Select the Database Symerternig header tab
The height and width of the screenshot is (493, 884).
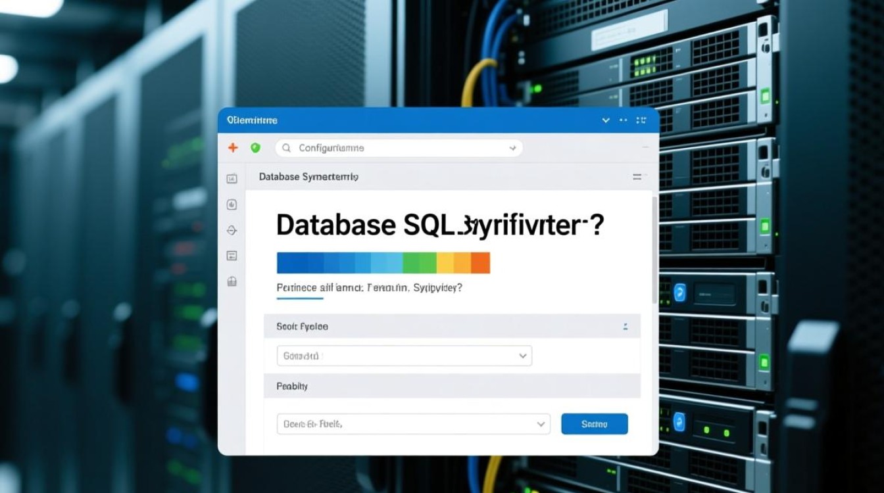point(308,177)
